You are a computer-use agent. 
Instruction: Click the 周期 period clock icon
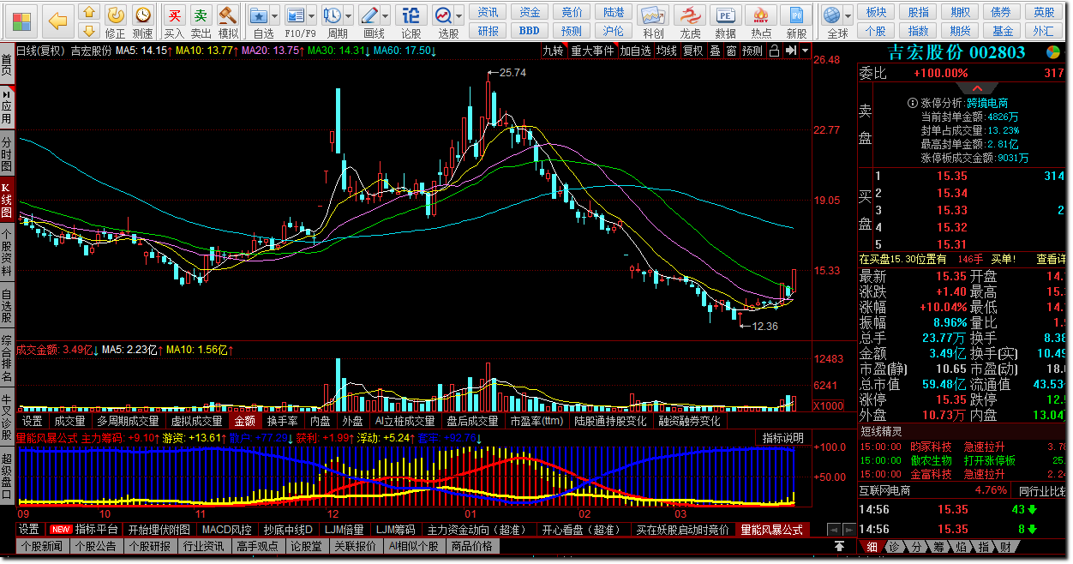tap(333, 15)
